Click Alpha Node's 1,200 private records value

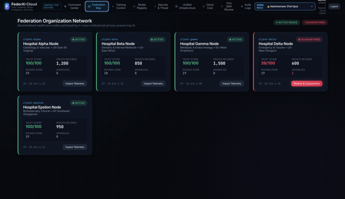(x=62, y=63)
